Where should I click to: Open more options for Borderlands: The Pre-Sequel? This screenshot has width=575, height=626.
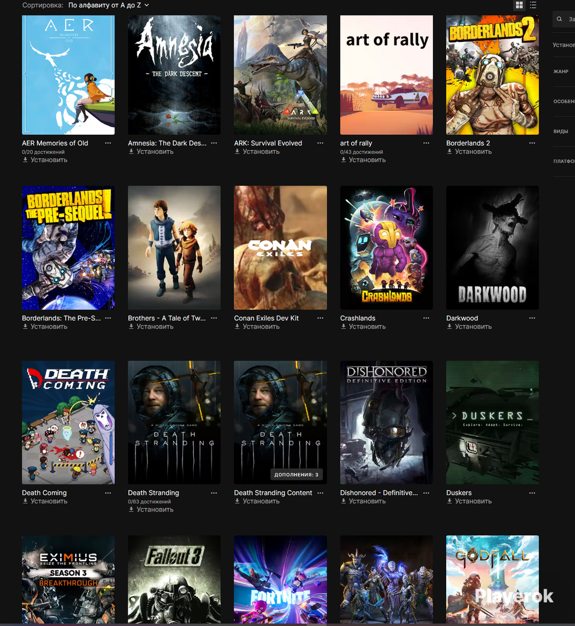coord(108,318)
